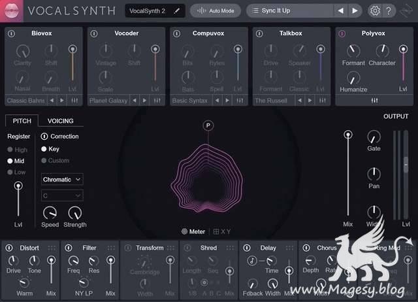
Task: Click the Distort module drag handle dots
Action: pyautogui.click(x=52, y=248)
